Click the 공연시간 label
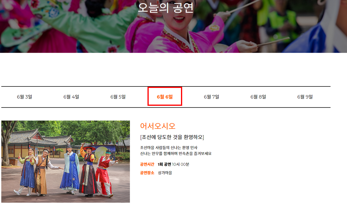Viewport: 347px width, 206px height. tap(147, 164)
